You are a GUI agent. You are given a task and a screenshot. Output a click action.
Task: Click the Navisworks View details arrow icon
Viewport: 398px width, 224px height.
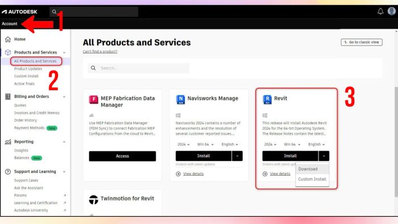pyautogui.click(x=178, y=174)
